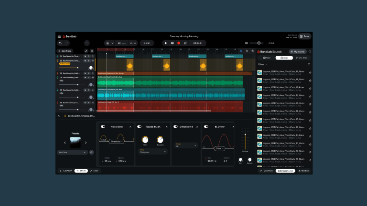Change the 4 / 4 time signature

click(133, 43)
